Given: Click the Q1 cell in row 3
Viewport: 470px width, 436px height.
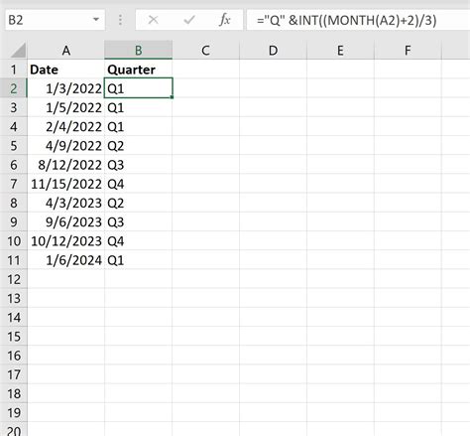Looking at the screenshot, I should click(139, 107).
